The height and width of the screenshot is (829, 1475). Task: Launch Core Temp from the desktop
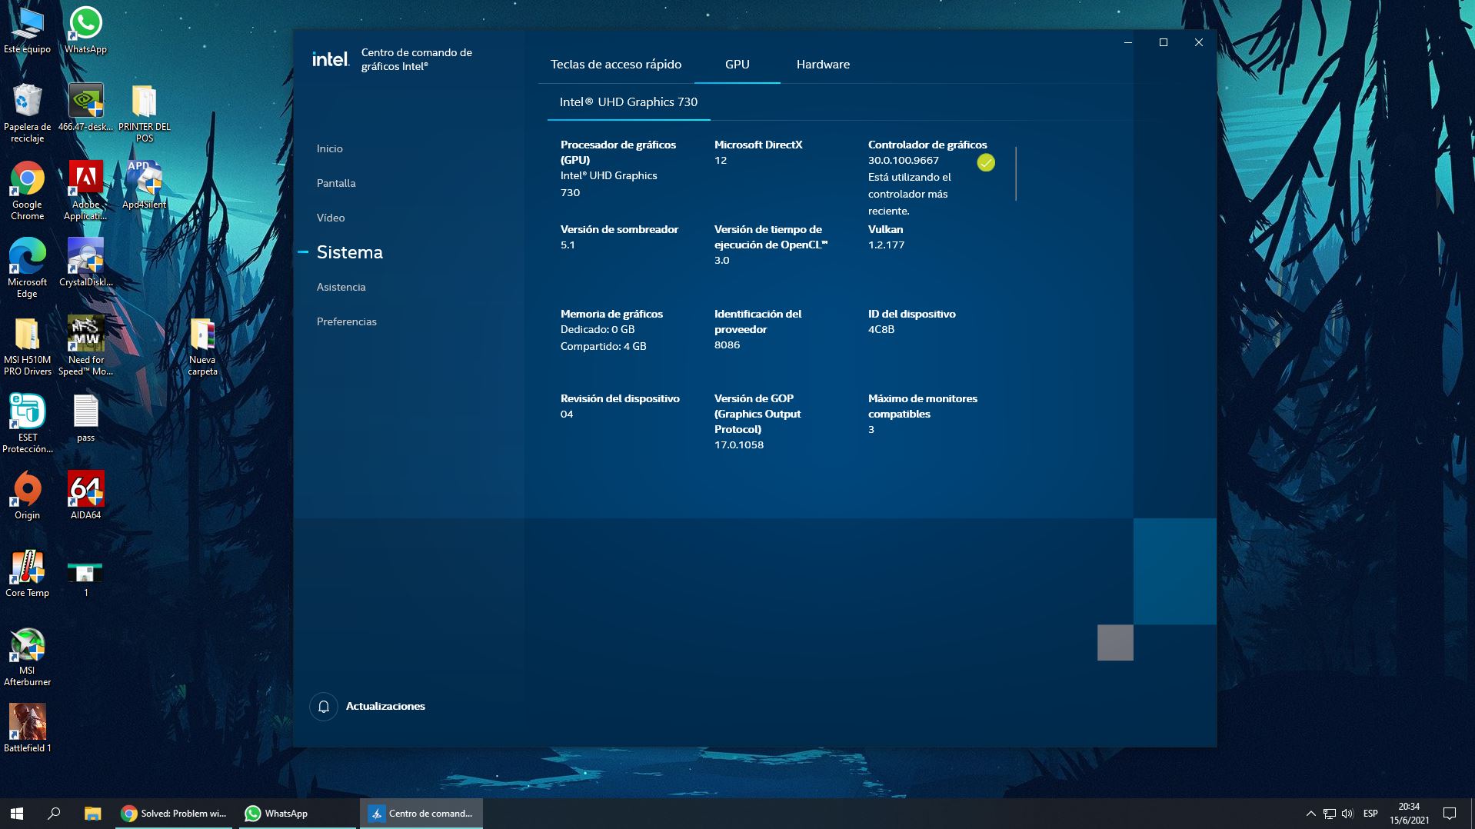(x=28, y=567)
